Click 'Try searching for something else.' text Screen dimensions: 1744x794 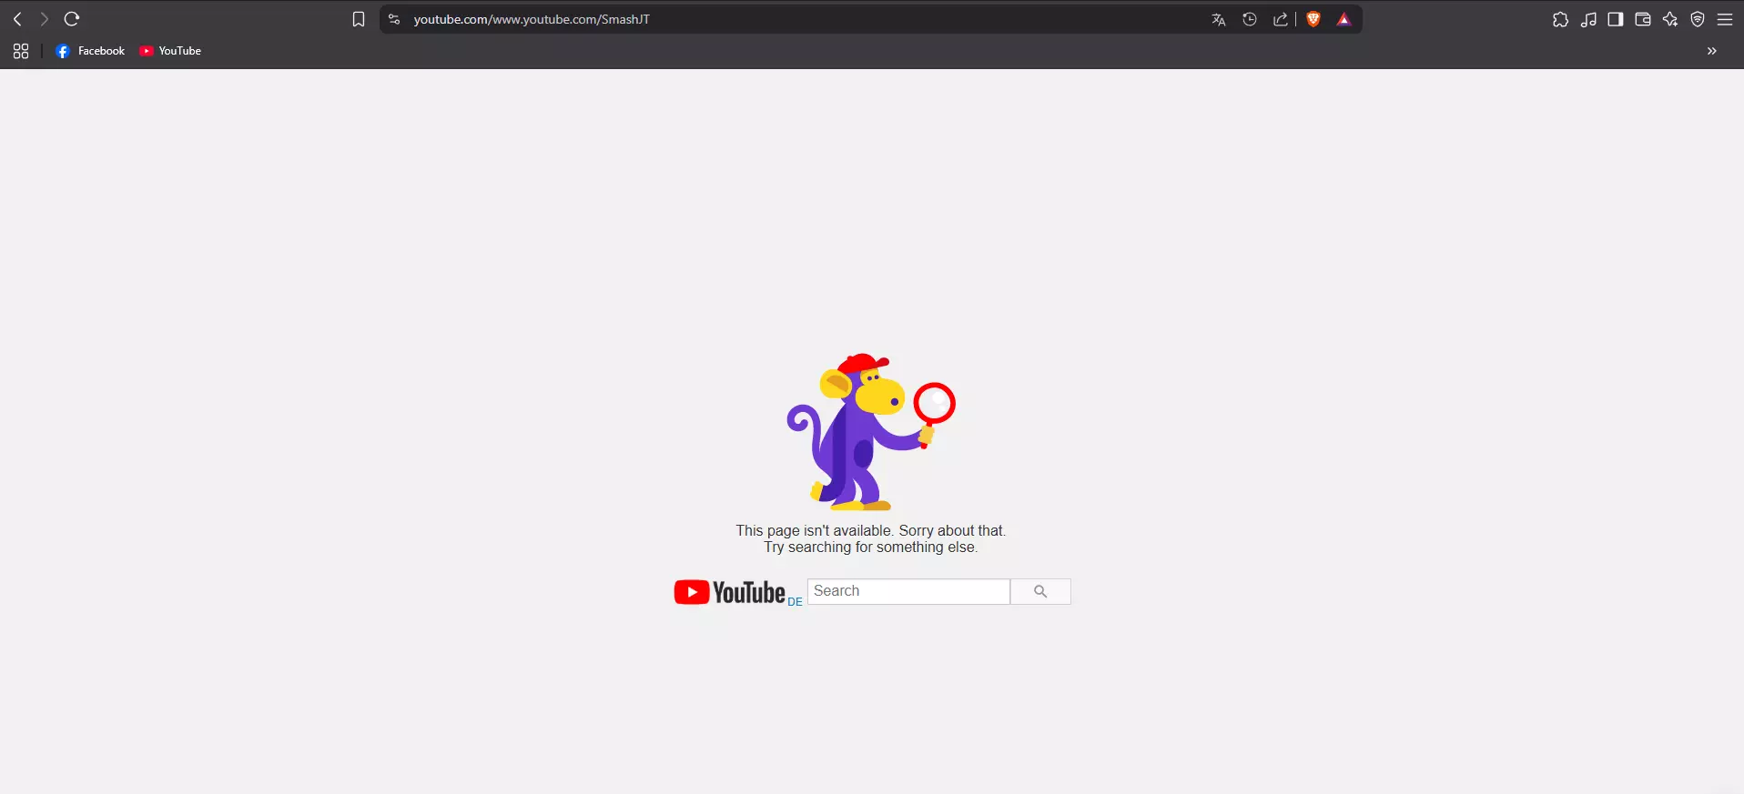pyautogui.click(x=871, y=547)
